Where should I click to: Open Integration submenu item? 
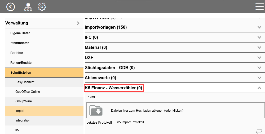pyautogui.click(x=45, y=120)
